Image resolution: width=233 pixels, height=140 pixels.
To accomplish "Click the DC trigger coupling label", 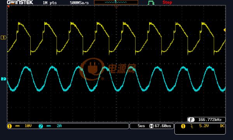I will click(x=222, y=126).
